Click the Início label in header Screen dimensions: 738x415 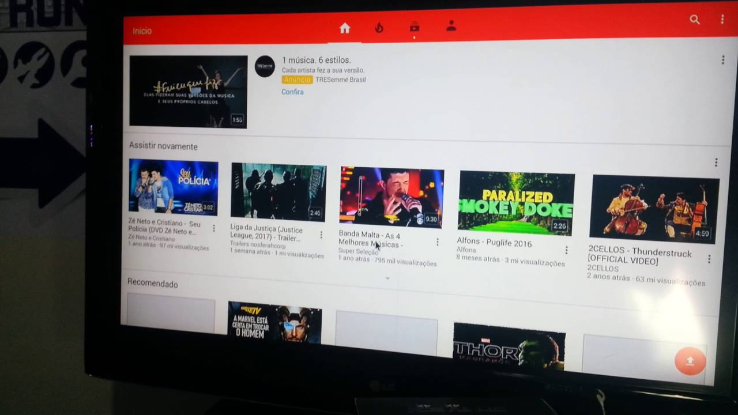click(142, 31)
